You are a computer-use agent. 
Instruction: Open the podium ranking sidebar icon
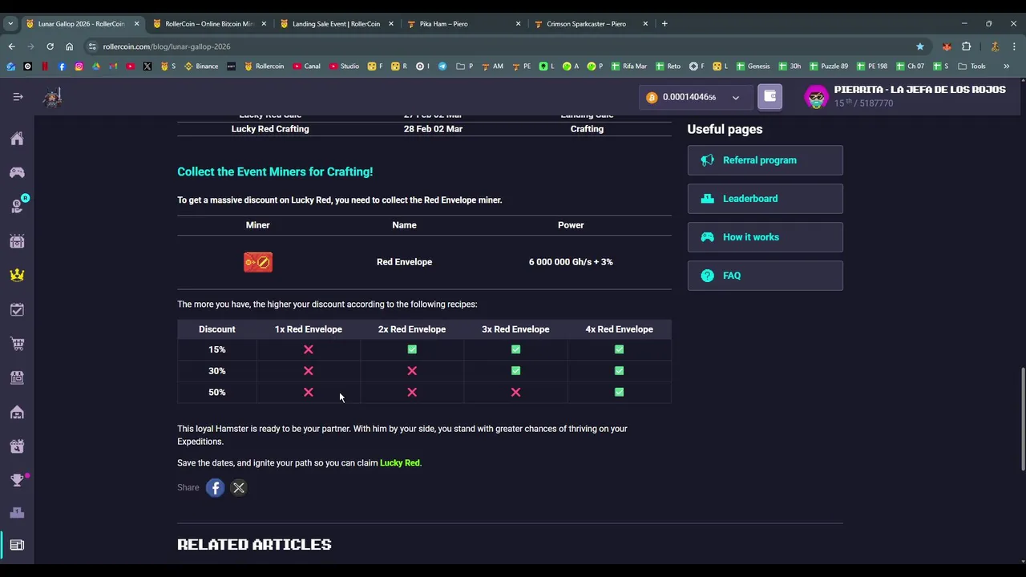click(17, 513)
